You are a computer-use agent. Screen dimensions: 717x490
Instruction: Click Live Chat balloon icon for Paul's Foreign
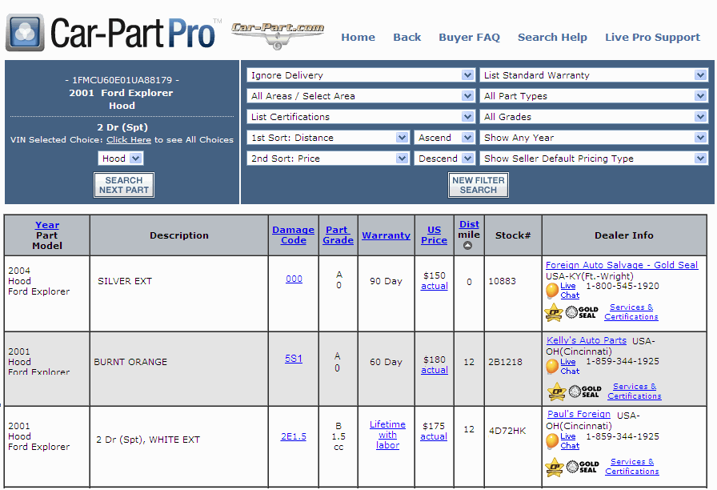pos(552,441)
